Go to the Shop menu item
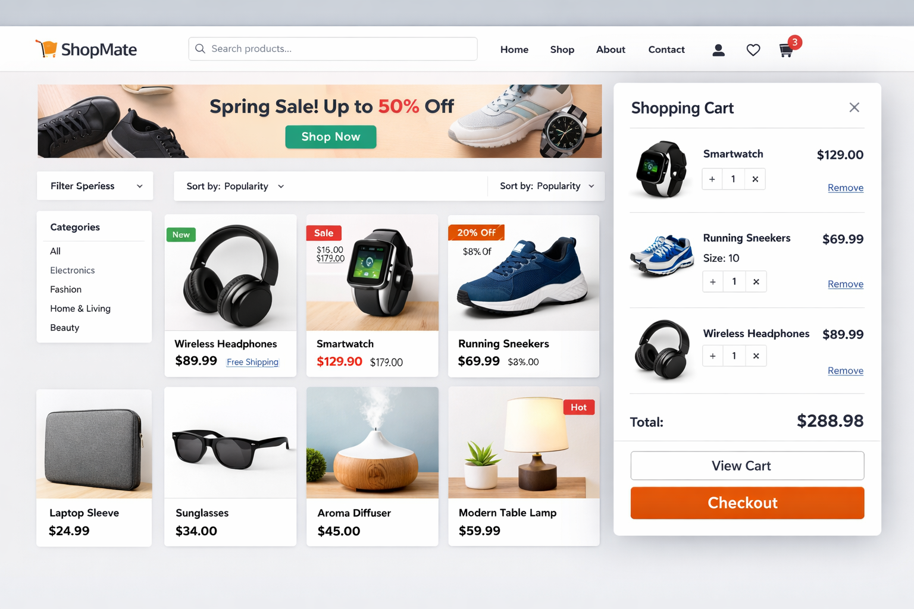 click(562, 50)
